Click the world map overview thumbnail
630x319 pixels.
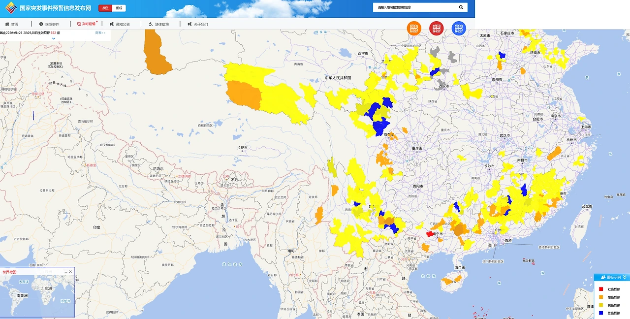pyautogui.click(x=37, y=296)
